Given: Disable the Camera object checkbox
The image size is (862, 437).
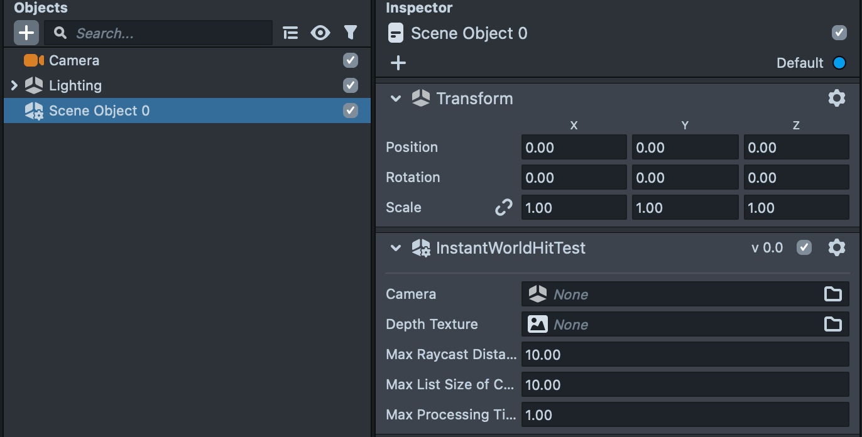Looking at the screenshot, I should [351, 60].
